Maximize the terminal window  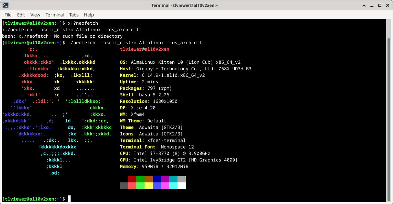tap(380, 5)
